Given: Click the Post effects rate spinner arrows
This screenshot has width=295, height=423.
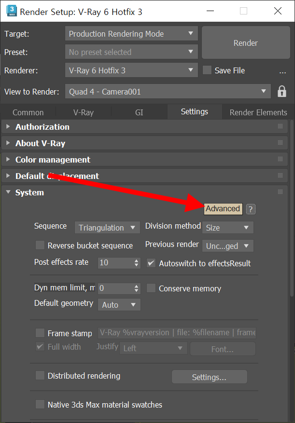Looking at the screenshot, I should coord(137,262).
